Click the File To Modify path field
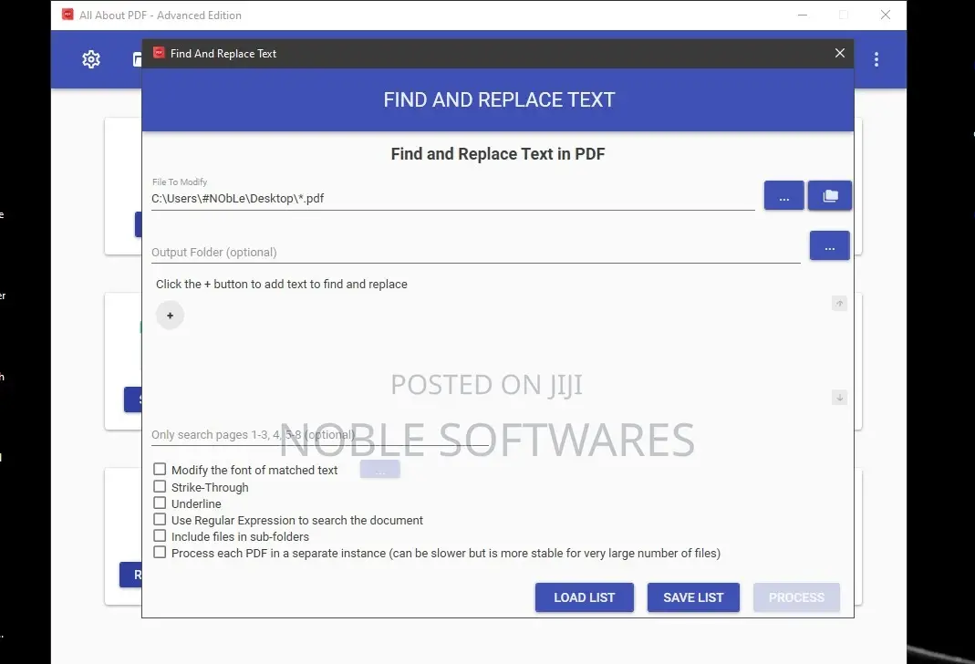 [x=452, y=198]
